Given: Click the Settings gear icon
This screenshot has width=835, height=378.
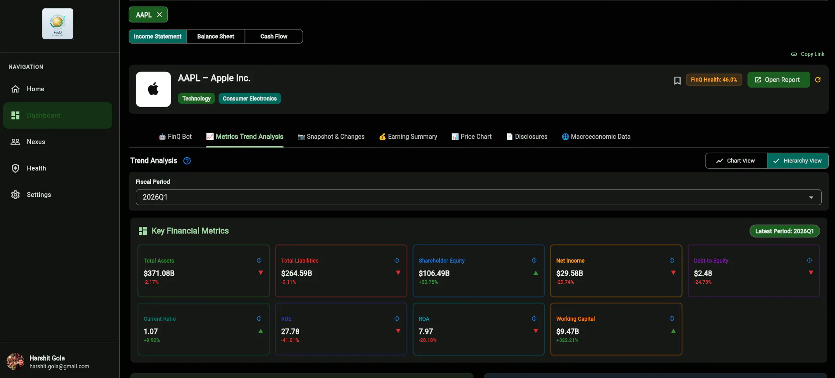Looking at the screenshot, I should point(15,195).
